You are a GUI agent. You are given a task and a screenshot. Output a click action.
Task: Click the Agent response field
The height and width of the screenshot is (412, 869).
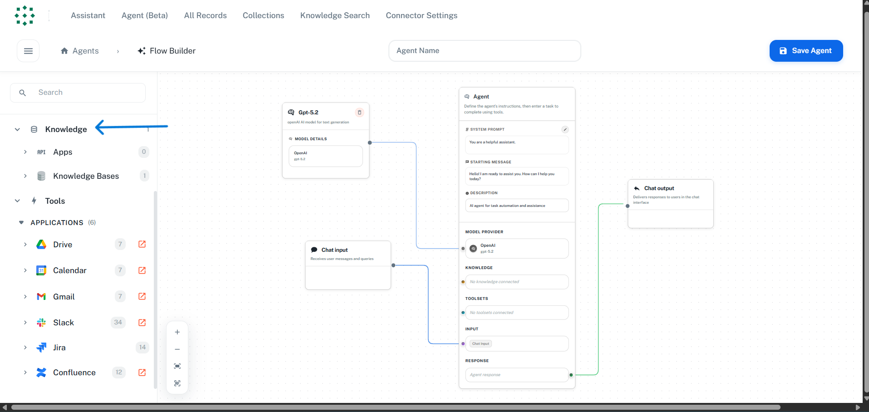pyautogui.click(x=516, y=374)
